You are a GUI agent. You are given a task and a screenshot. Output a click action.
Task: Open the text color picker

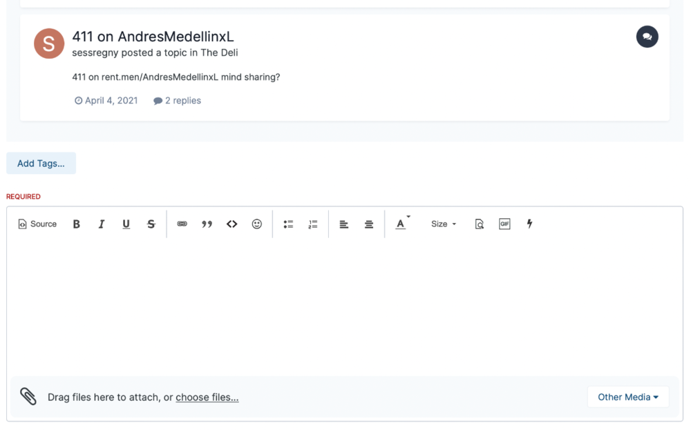tap(402, 224)
